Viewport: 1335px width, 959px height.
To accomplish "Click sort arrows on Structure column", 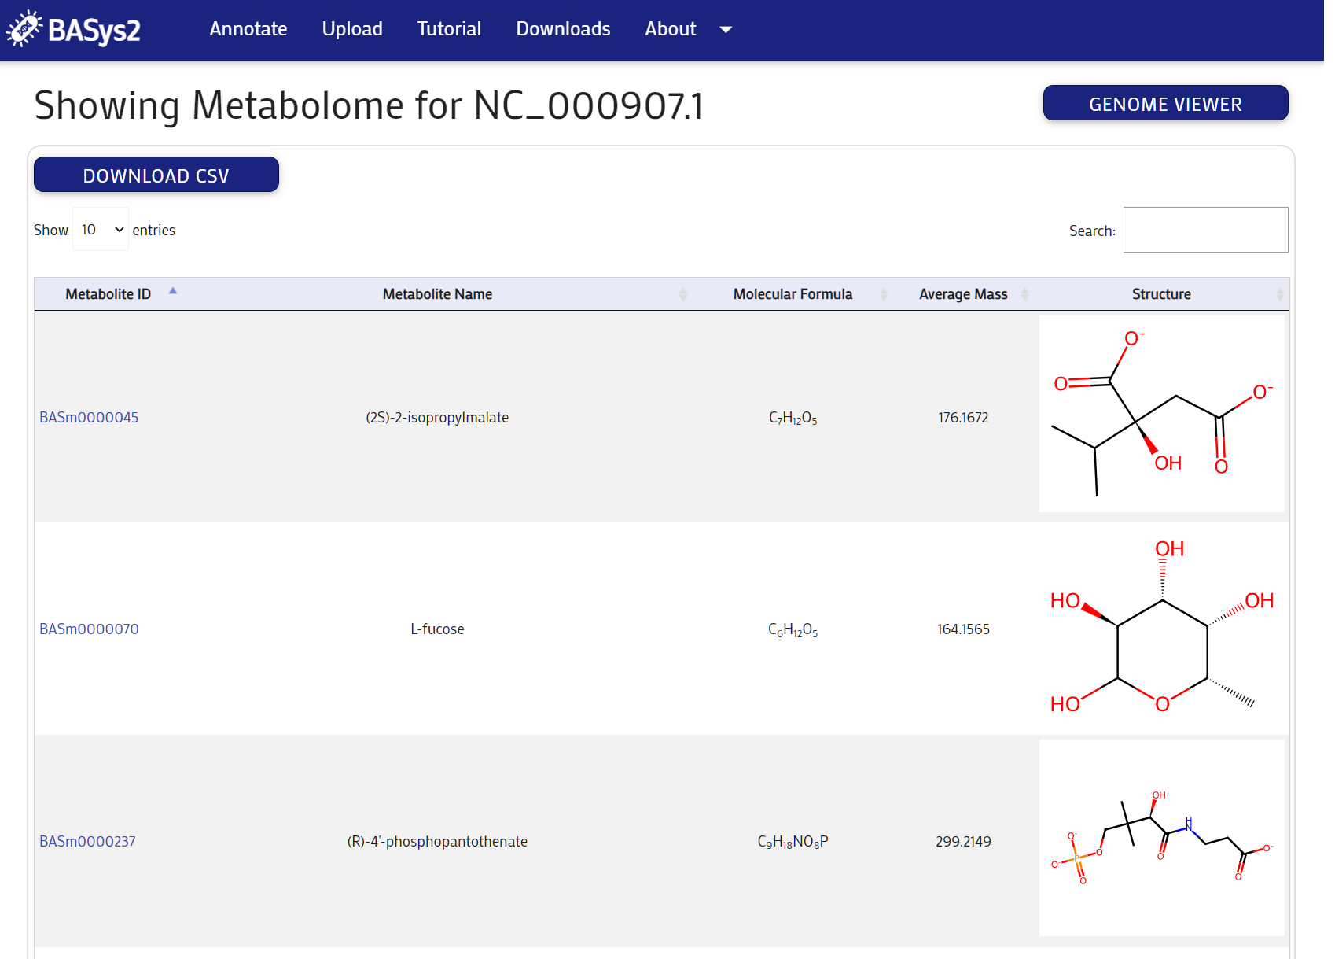I will [1280, 294].
